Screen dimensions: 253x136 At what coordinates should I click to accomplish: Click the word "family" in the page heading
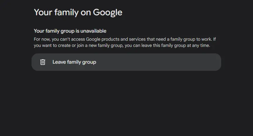66,12
